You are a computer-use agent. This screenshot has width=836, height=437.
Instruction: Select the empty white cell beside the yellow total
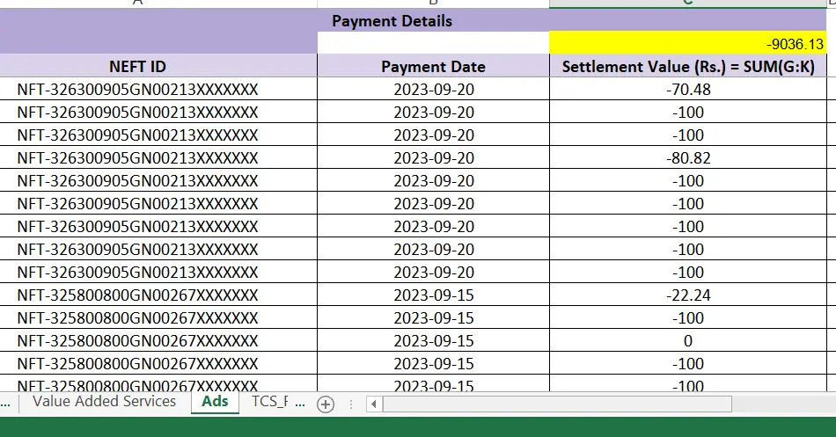[433, 43]
